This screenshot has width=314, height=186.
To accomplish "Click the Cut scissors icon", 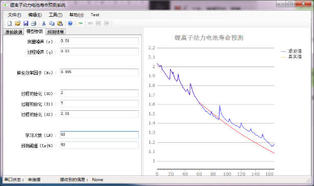I will (44, 23).
